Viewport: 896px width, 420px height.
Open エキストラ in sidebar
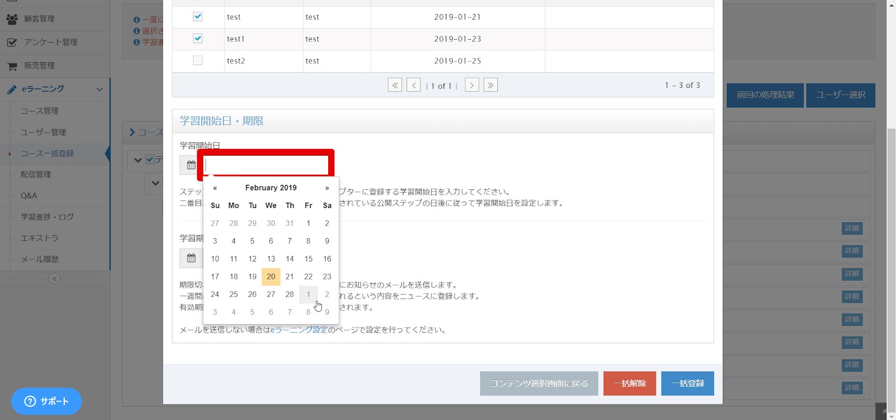(x=40, y=238)
